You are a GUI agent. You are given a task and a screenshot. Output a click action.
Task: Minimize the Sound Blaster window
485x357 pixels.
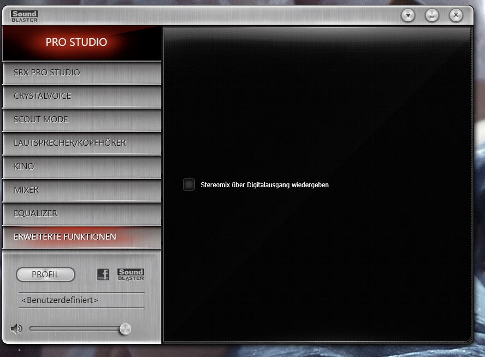432,15
